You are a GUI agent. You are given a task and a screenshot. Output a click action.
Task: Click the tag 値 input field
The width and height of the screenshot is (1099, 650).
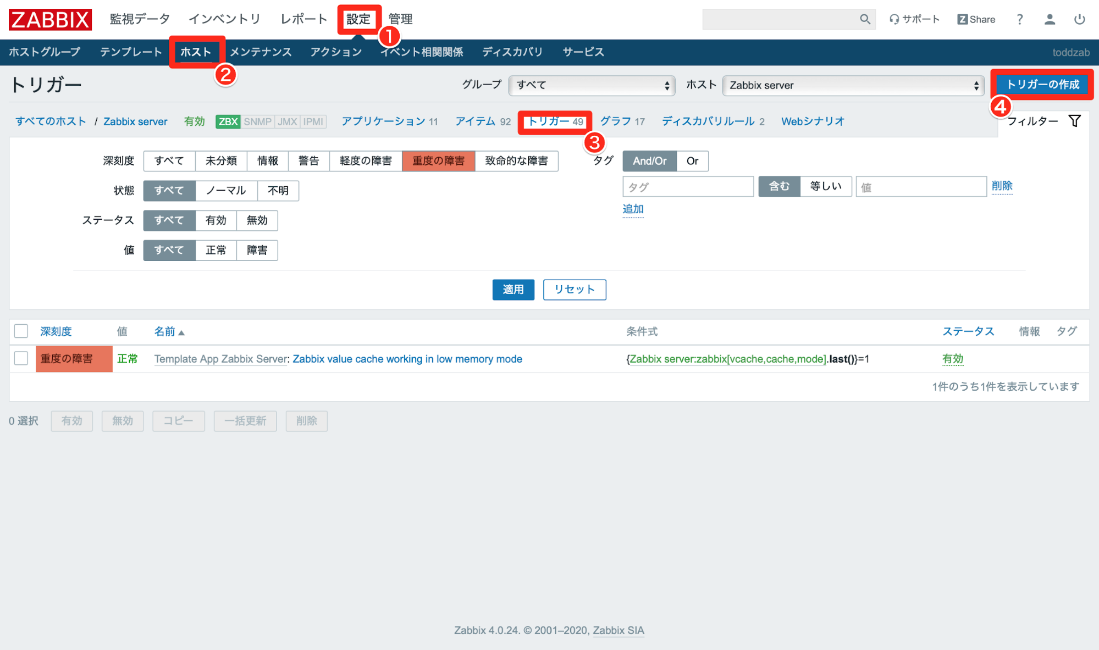[x=921, y=187]
